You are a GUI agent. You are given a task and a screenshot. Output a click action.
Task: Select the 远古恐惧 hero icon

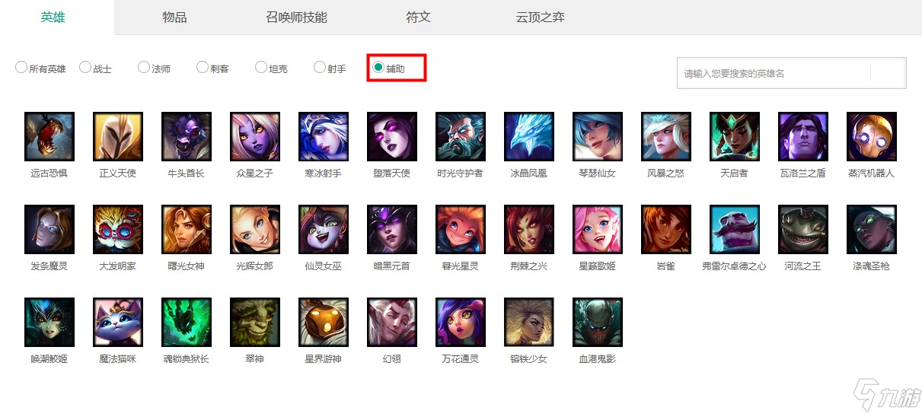49,137
